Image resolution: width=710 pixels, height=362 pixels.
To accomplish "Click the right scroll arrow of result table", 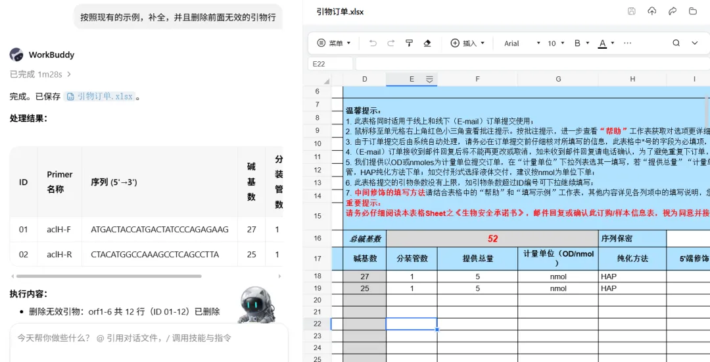I will click(279, 276).
